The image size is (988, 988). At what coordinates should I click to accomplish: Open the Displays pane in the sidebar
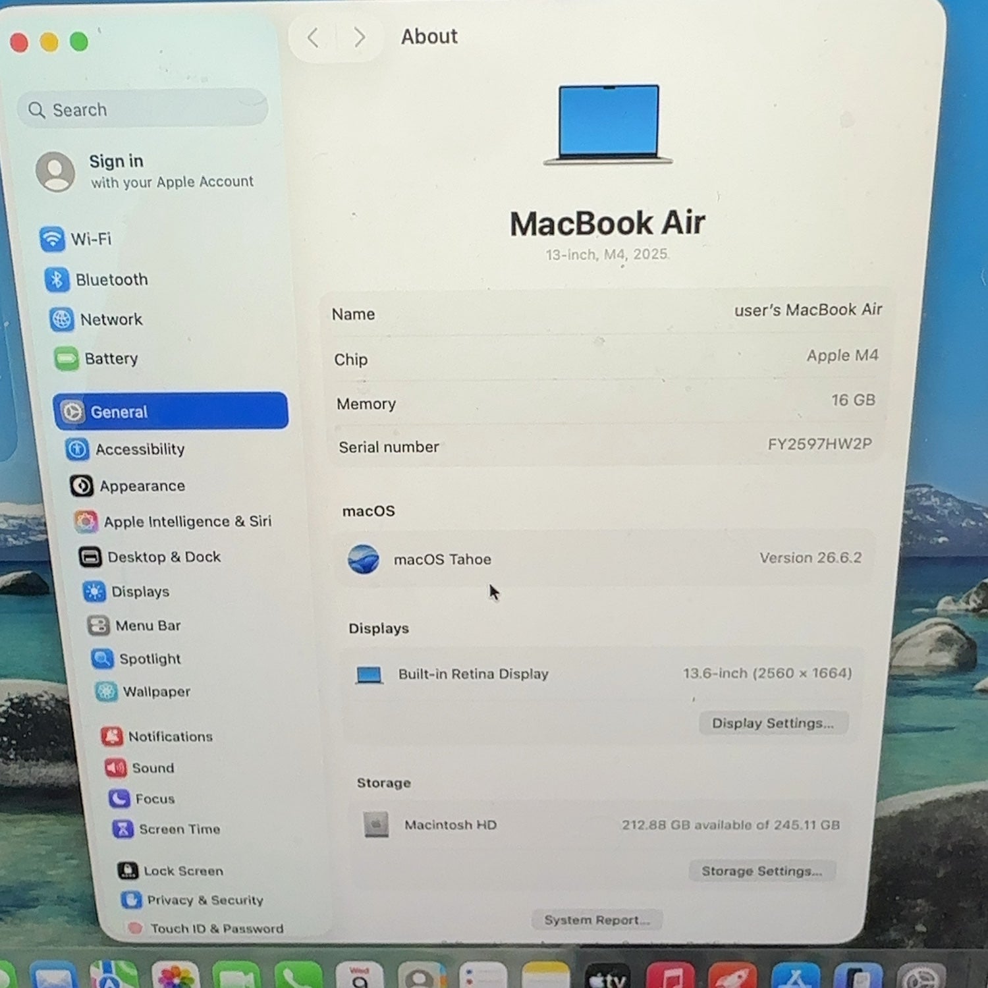[x=126, y=591]
